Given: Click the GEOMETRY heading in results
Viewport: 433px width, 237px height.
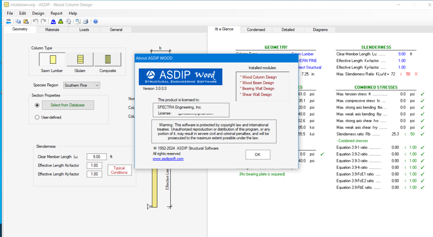Looking at the screenshot, I should point(276,47).
